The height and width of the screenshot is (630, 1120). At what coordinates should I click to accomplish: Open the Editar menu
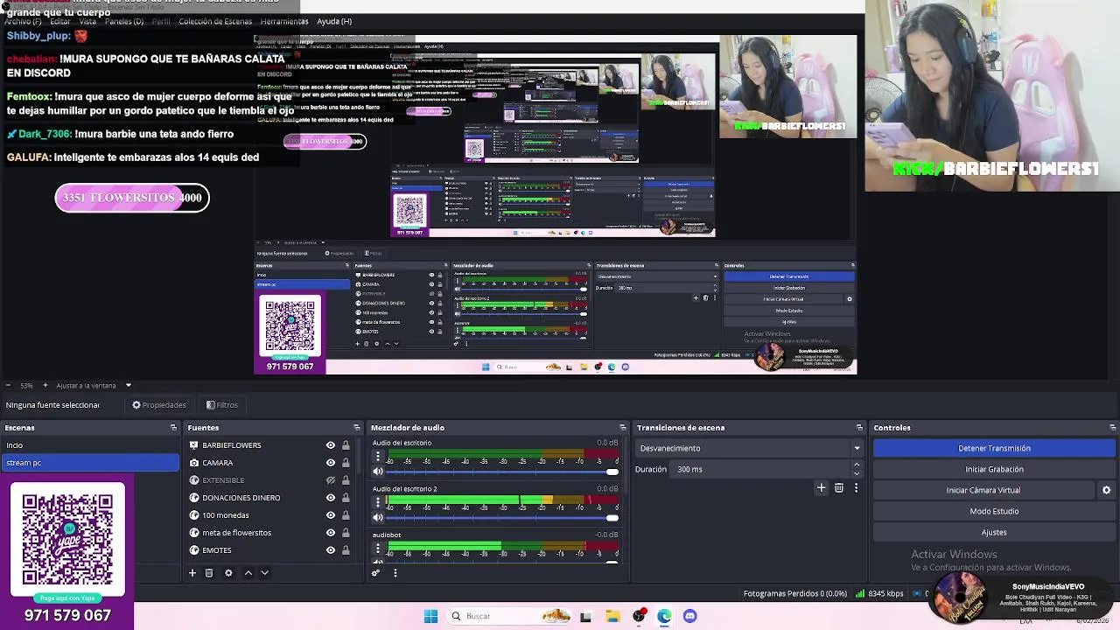60,21
